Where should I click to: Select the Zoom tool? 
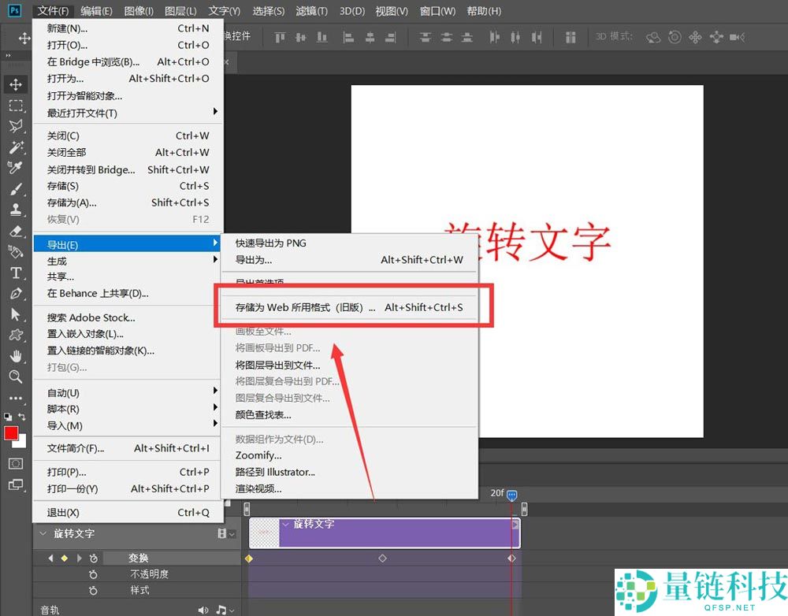15,377
